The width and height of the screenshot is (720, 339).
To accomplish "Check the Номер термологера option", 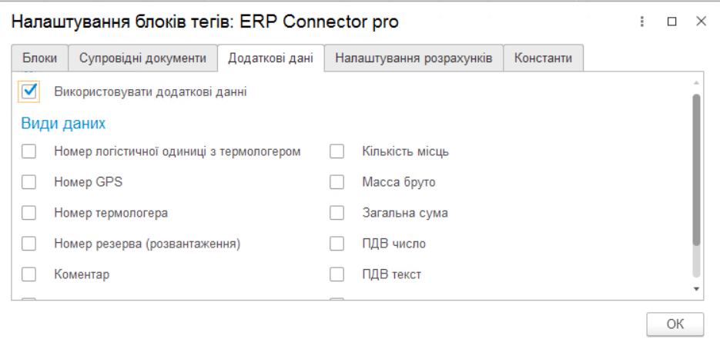I will tap(29, 213).
